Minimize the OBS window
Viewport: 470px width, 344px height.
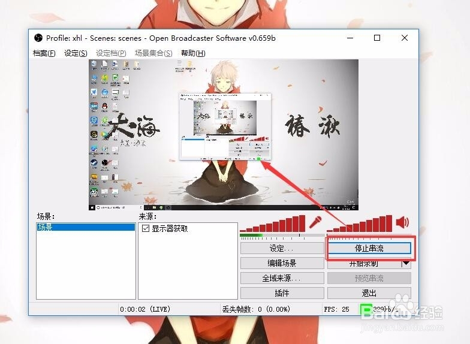(350, 38)
